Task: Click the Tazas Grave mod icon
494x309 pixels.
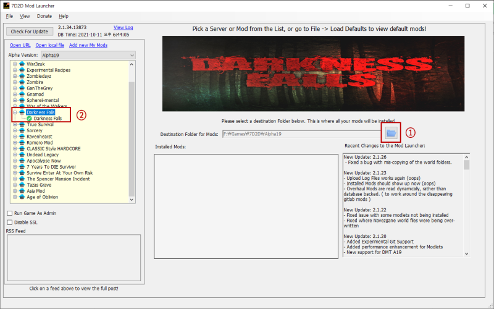Action: pos(22,185)
